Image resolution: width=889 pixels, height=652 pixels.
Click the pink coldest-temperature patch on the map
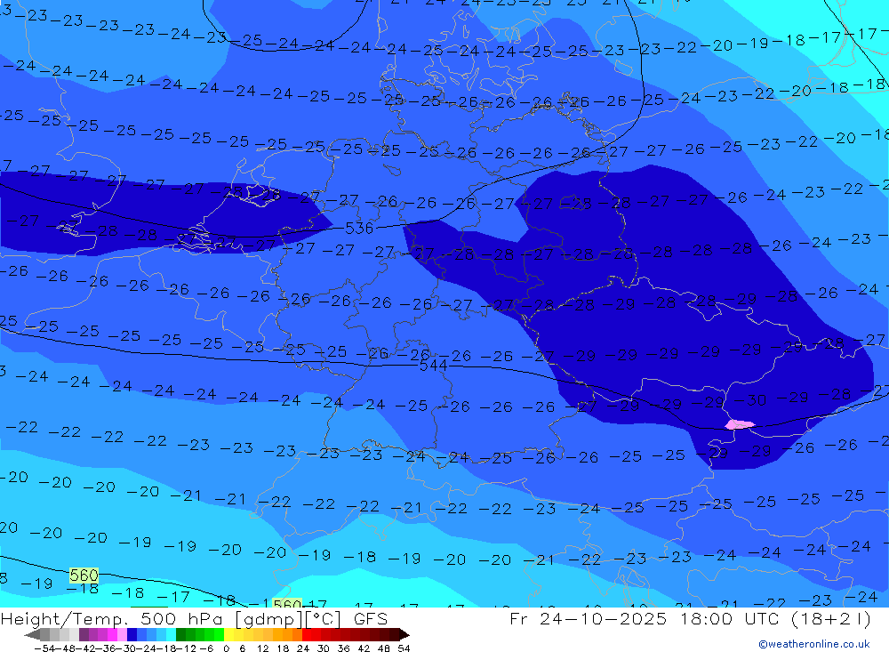[740, 424]
